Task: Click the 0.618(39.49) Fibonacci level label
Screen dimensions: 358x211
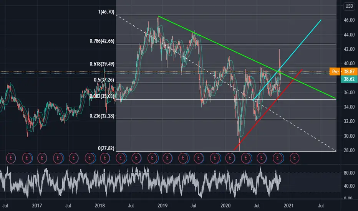Action: pos(102,64)
